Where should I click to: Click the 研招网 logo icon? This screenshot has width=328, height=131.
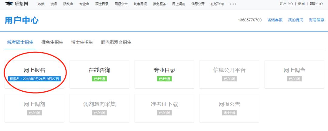tap(9, 4)
